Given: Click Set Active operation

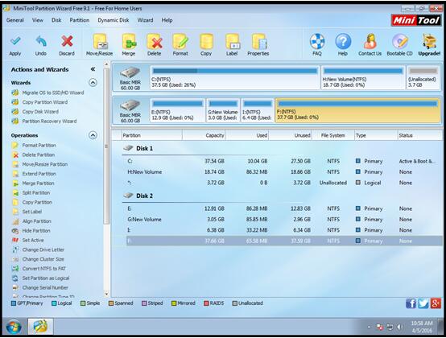Looking at the screenshot, I should 28,240.
